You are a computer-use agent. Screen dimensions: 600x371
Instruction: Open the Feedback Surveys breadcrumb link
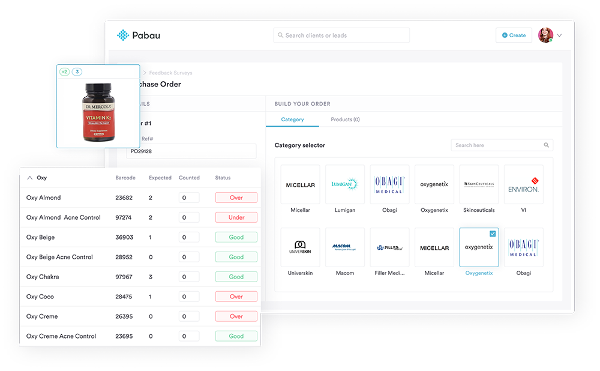pyautogui.click(x=170, y=73)
